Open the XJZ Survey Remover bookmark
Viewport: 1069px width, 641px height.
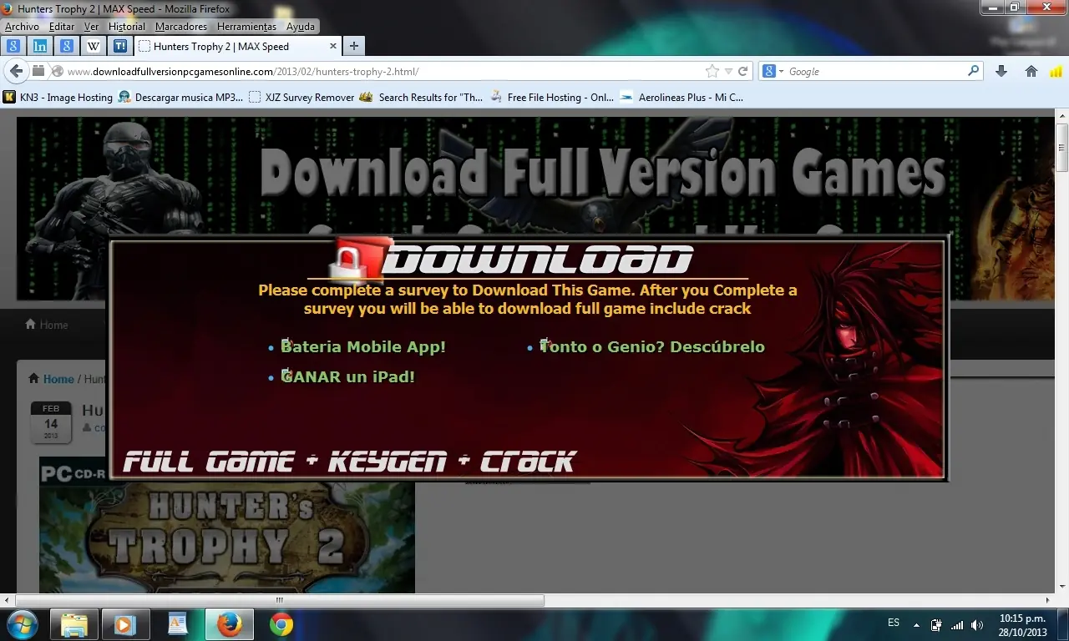click(x=301, y=97)
